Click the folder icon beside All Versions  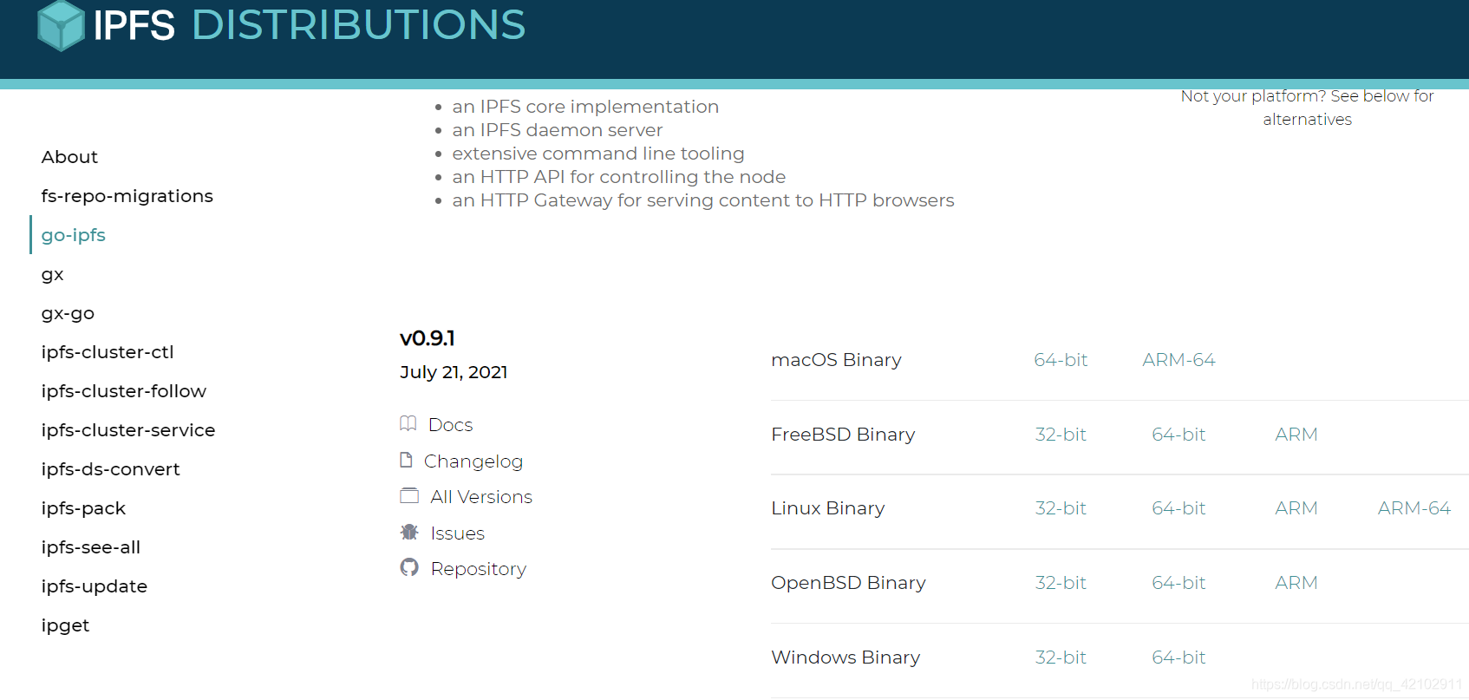coord(409,495)
